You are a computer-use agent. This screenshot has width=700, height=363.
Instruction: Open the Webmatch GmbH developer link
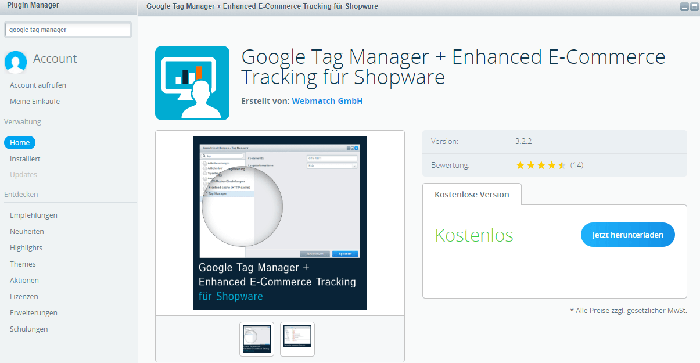[x=327, y=100]
